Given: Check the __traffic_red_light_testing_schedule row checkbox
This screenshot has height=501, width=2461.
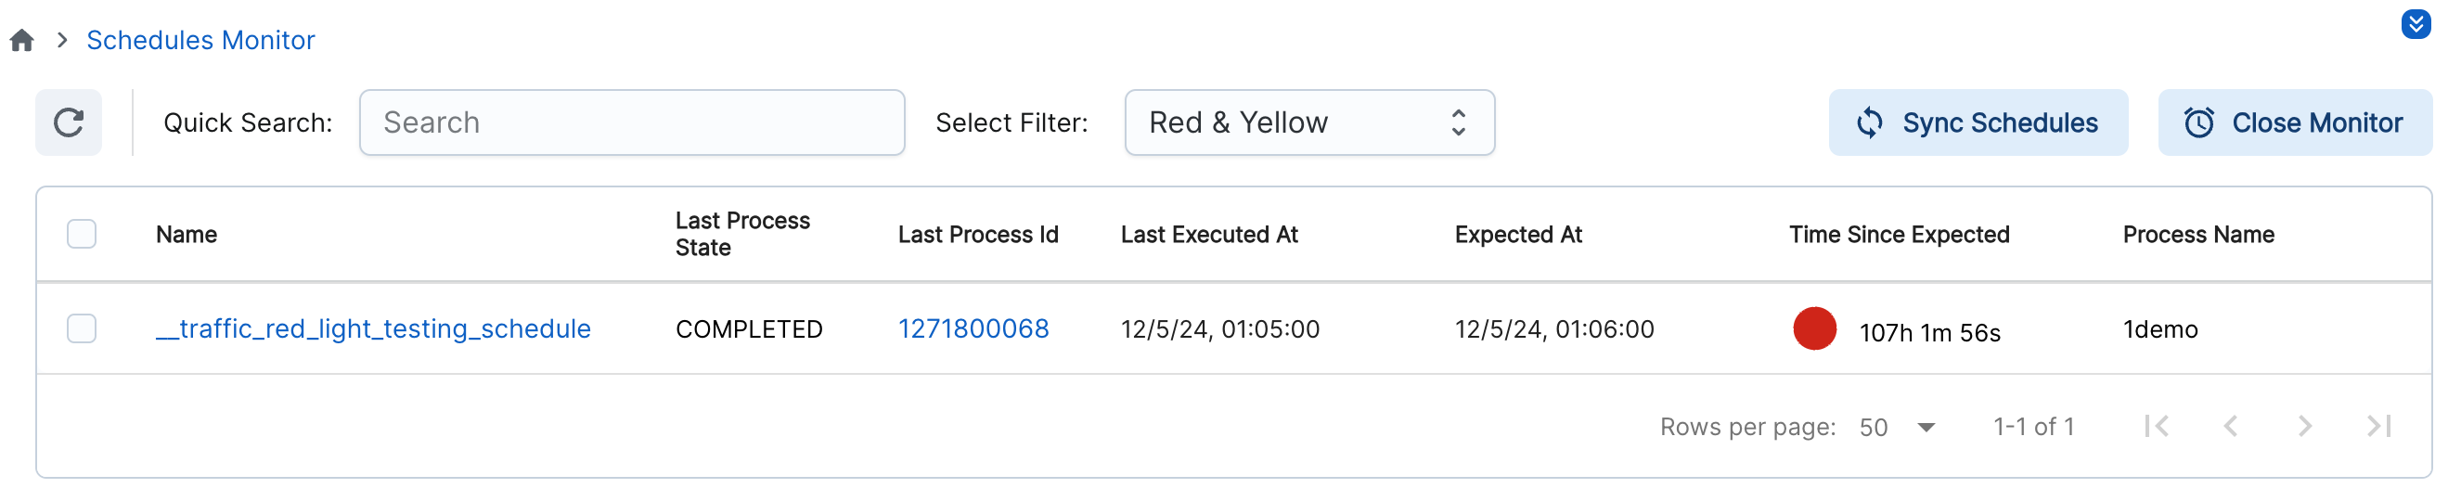Looking at the screenshot, I should pyautogui.click(x=83, y=328).
